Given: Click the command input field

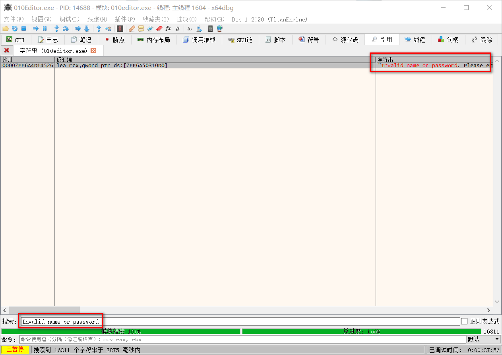Looking at the screenshot, I should click(242, 339).
